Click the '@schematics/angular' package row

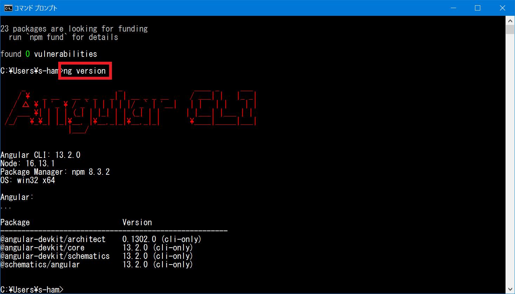click(x=40, y=265)
